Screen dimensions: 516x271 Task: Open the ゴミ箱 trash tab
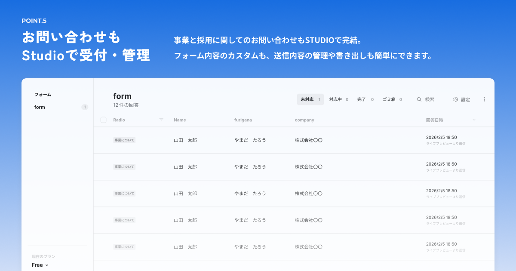click(x=389, y=99)
